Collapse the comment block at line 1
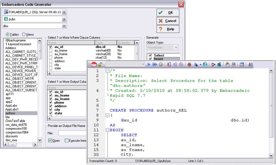The width and height of the screenshot is (276, 165). (x=107, y=71)
